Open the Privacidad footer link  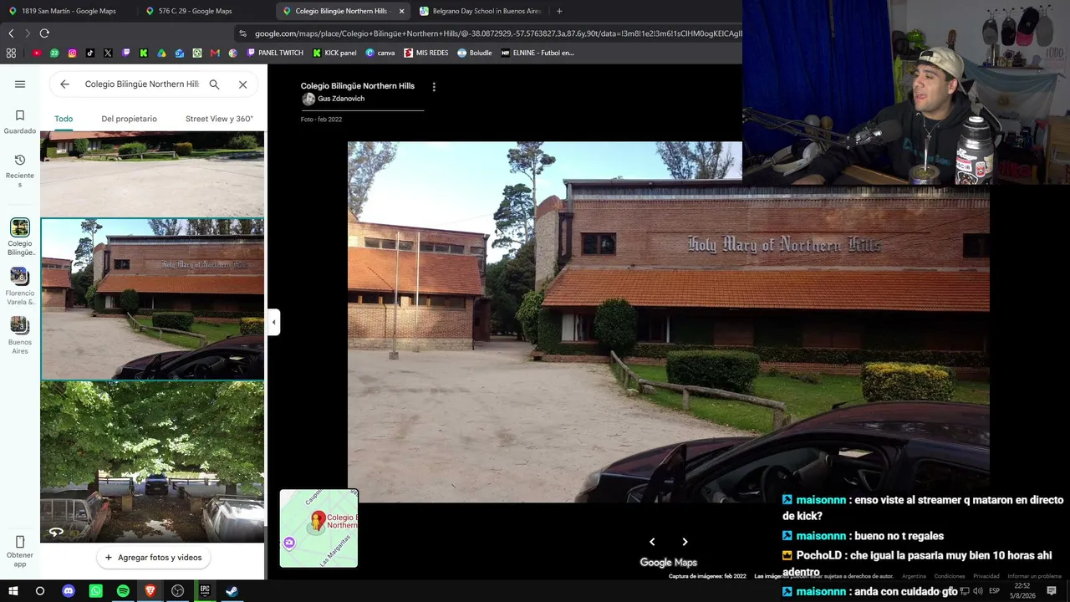click(986, 576)
